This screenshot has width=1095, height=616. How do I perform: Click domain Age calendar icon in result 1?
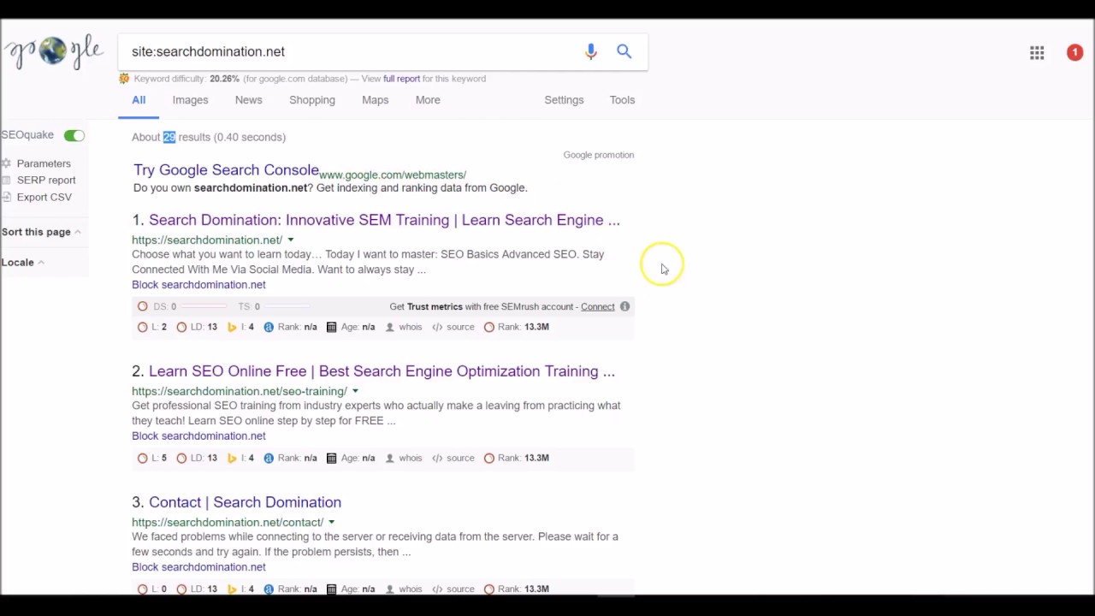[x=331, y=327]
